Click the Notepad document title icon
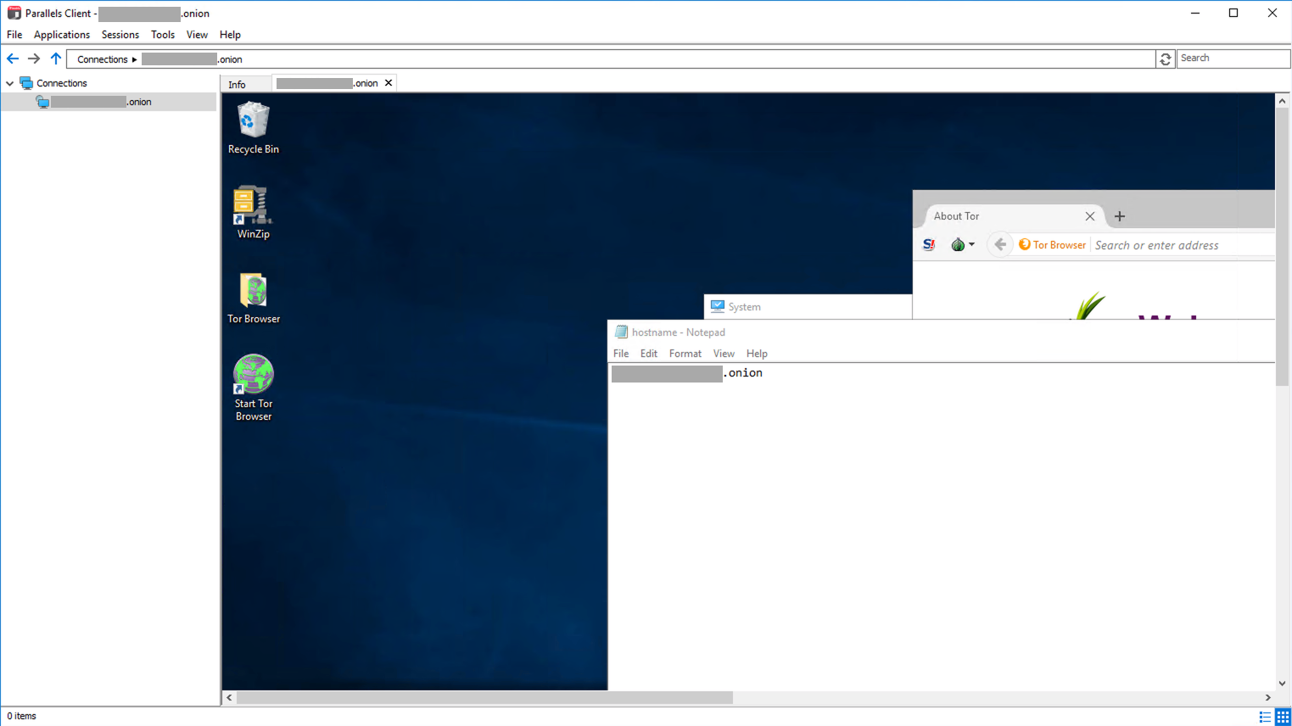The height and width of the screenshot is (726, 1292). [621, 332]
